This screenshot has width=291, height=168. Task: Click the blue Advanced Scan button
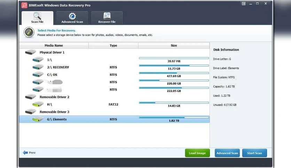click(x=227, y=153)
